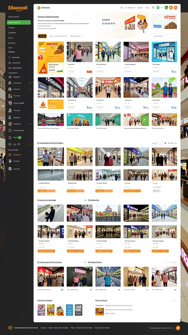Open the yellow promotional banner thumbnail

pyautogui.click(x=51, y=58)
